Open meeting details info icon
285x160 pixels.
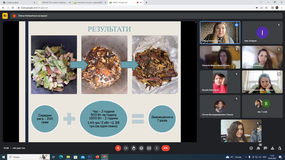[x=251, y=148]
